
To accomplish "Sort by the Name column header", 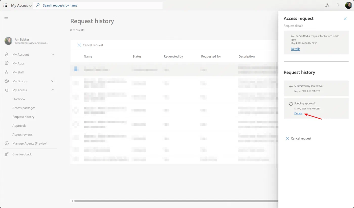I will [88, 56].
